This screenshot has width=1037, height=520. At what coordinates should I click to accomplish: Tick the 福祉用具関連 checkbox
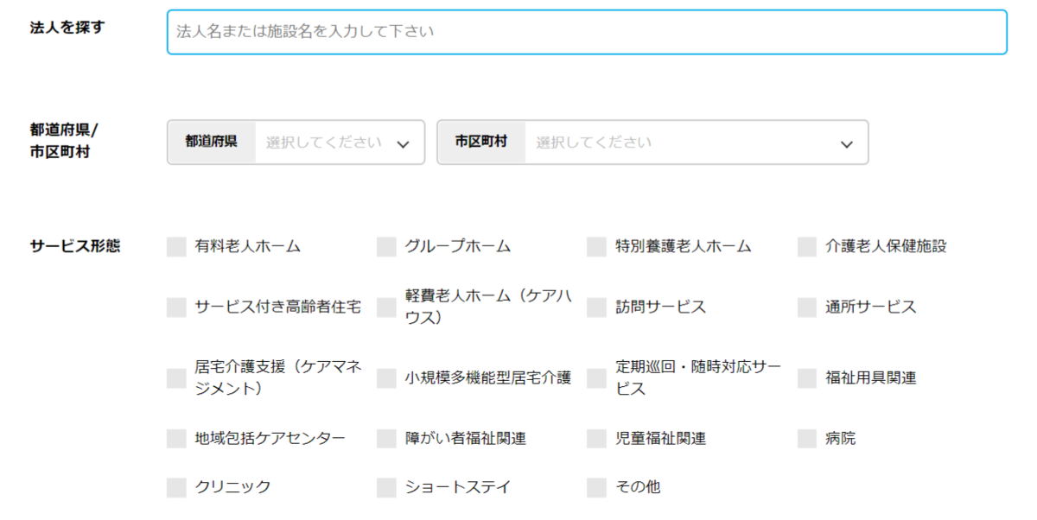pos(807,378)
